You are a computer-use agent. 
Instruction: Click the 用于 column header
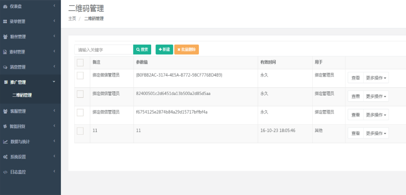point(319,62)
